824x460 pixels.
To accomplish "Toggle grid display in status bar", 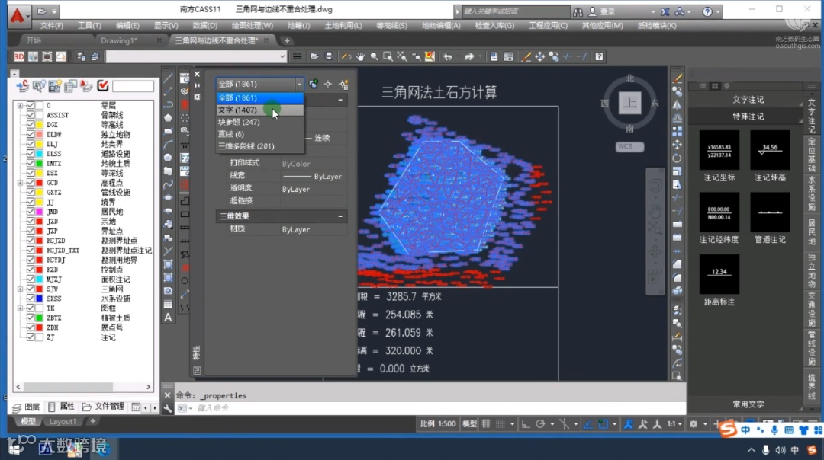I will click(486, 423).
